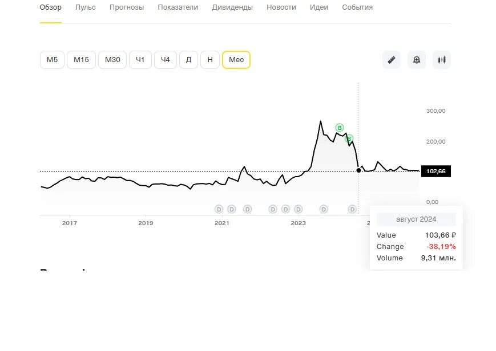Open the Обзор tab

[51, 7]
